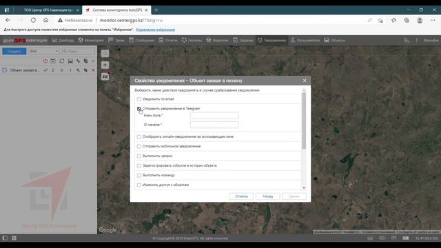Check 'Изменить доступ к объектам'
Screen dimensions: 441x248
coord(139,185)
